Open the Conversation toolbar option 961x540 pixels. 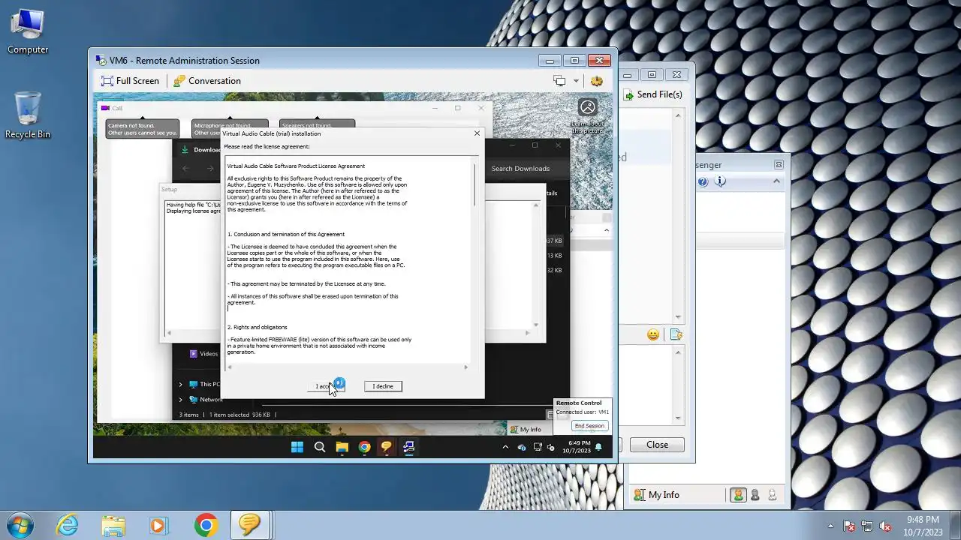pos(207,81)
